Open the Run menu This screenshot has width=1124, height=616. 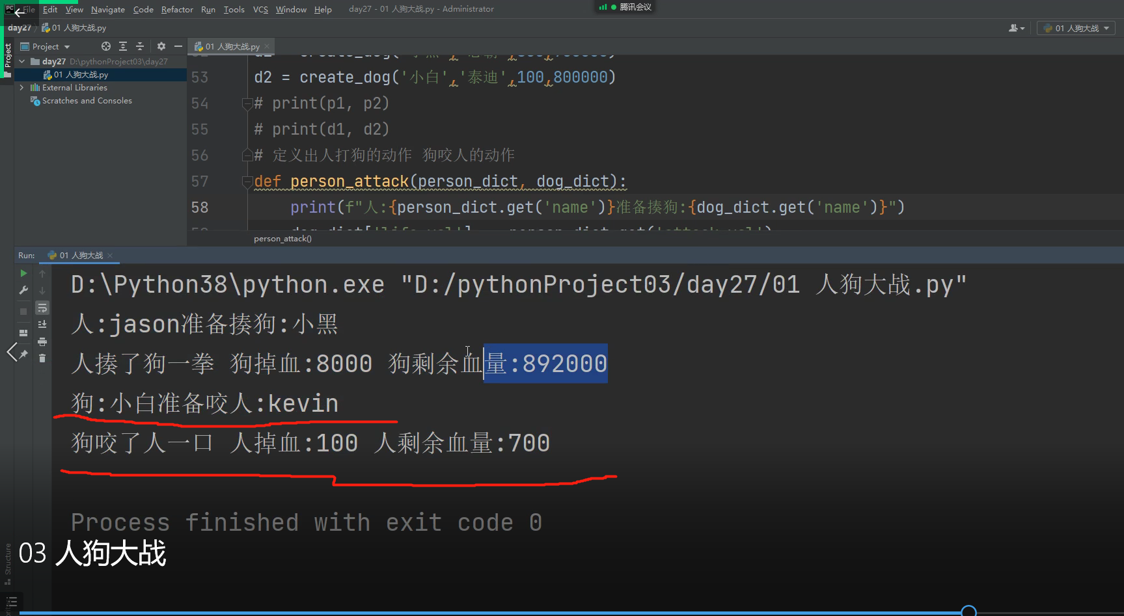208,9
